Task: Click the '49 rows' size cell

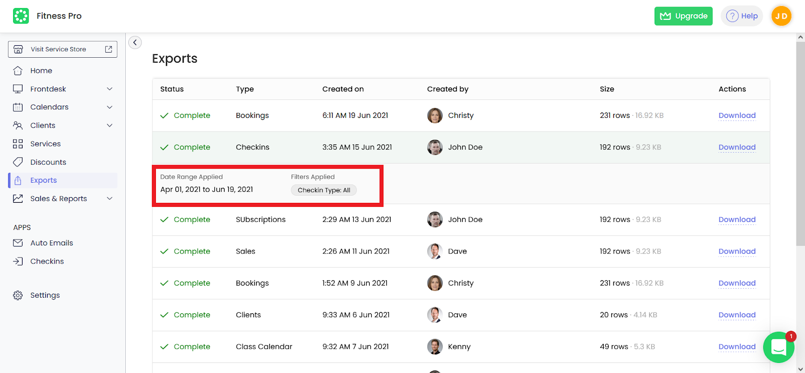Action: click(614, 346)
